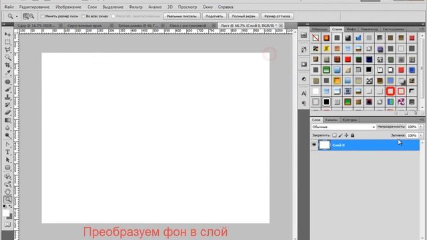
Task: Hide the 'Слой 0' layer via eye icon
Action: tap(314, 145)
